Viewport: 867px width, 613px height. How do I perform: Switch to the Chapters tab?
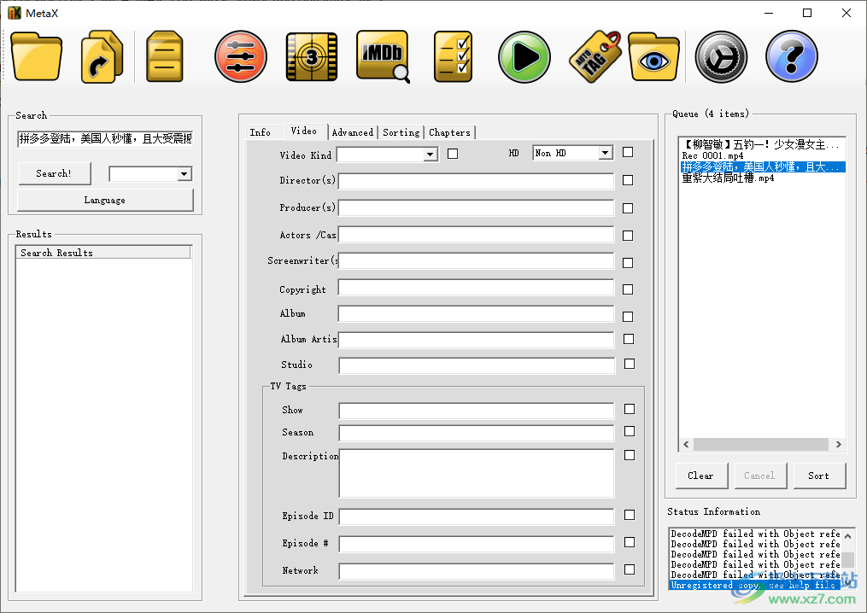coord(449,132)
